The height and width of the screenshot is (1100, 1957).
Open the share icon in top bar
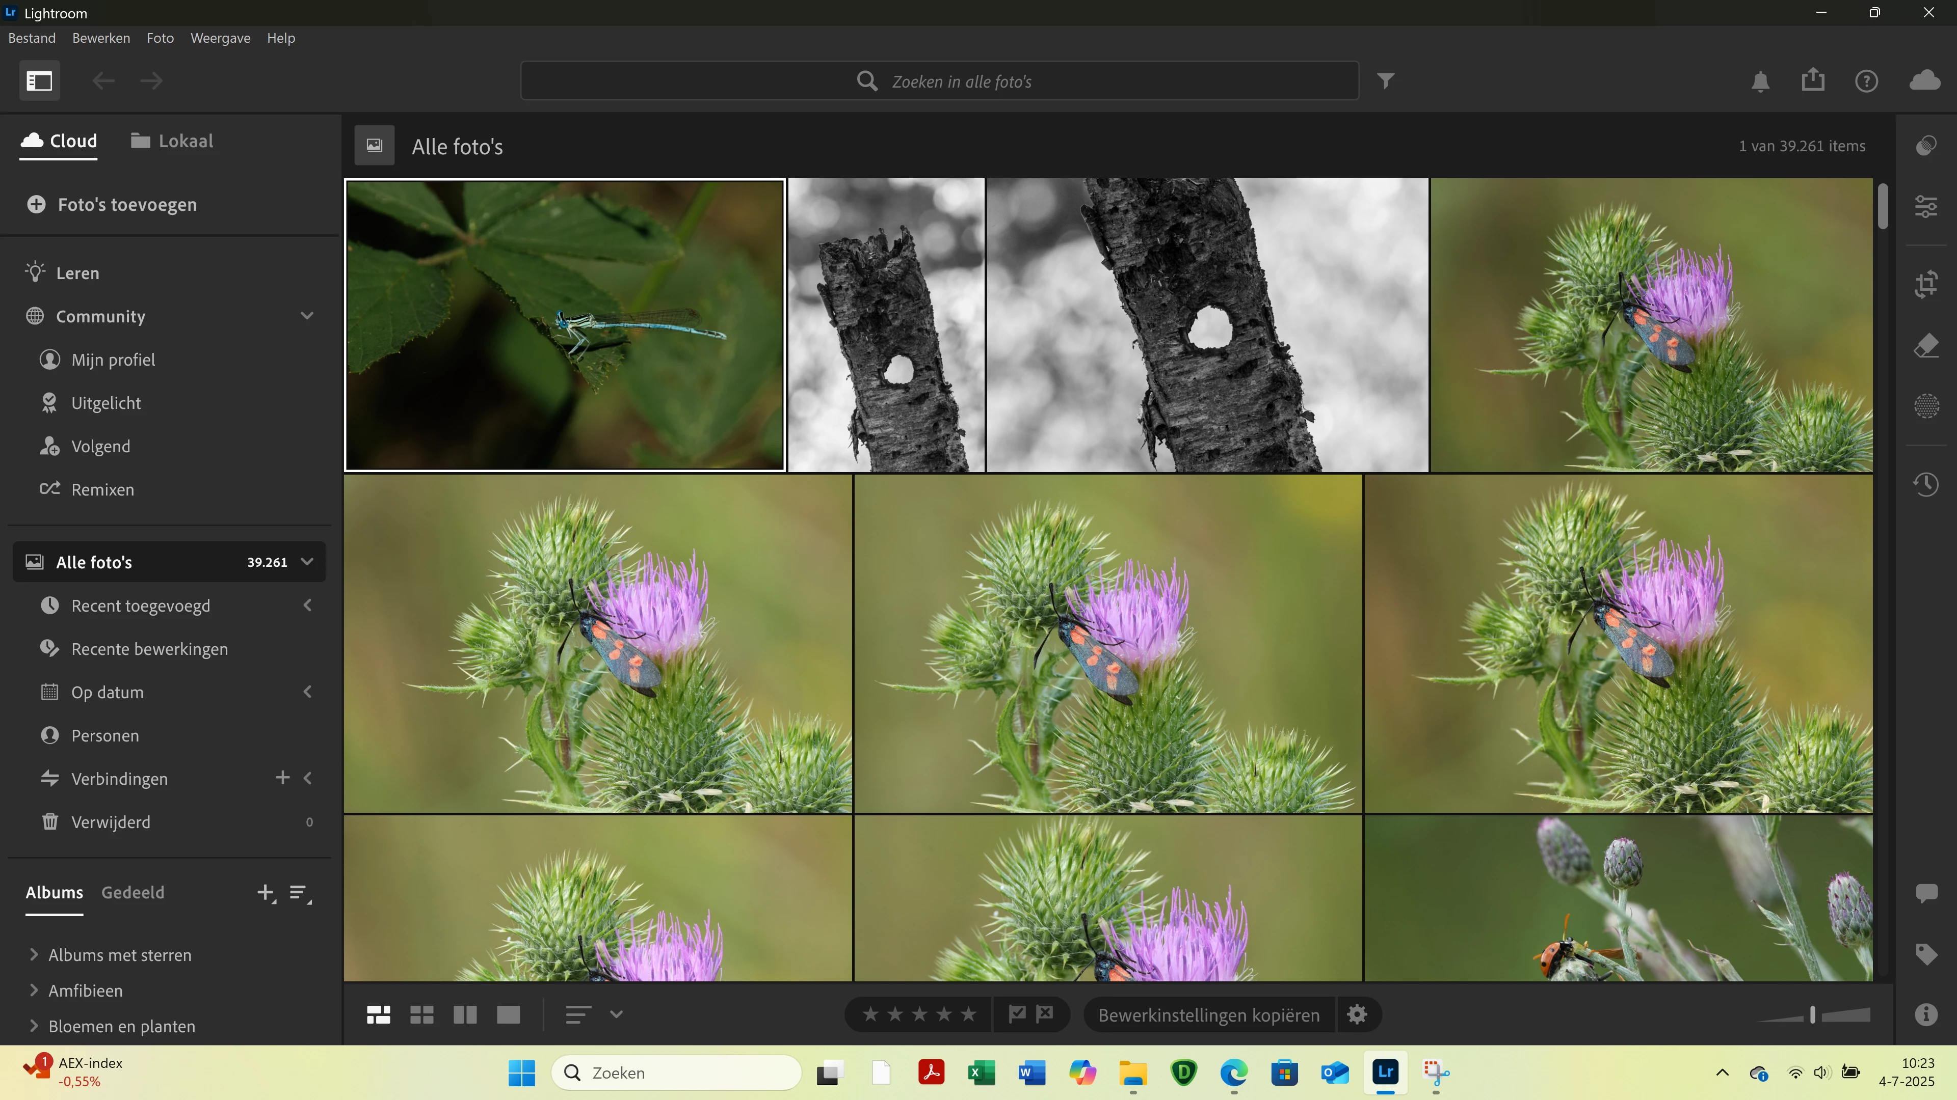coord(1813,80)
